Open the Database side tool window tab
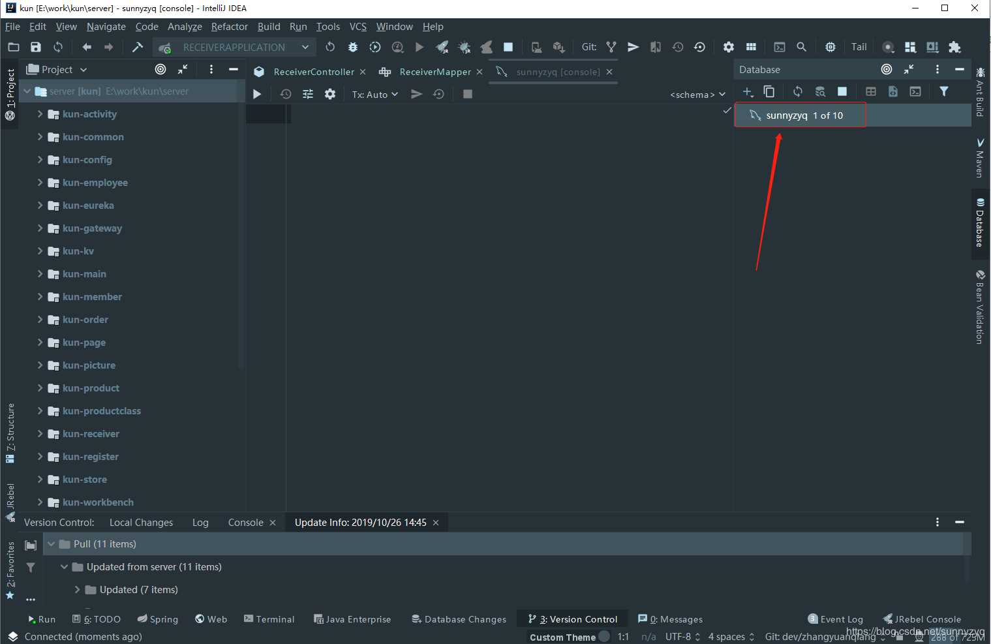The image size is (991, 644). tap(980, 223)
